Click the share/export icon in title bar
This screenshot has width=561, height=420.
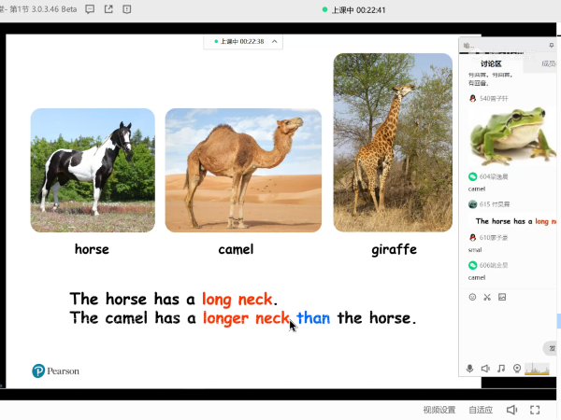click(x=109, y=9)
